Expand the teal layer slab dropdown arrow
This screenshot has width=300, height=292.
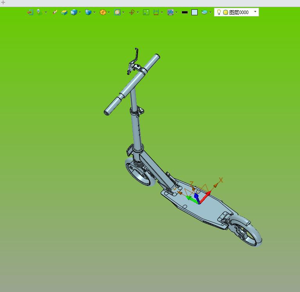click(210, 13)
